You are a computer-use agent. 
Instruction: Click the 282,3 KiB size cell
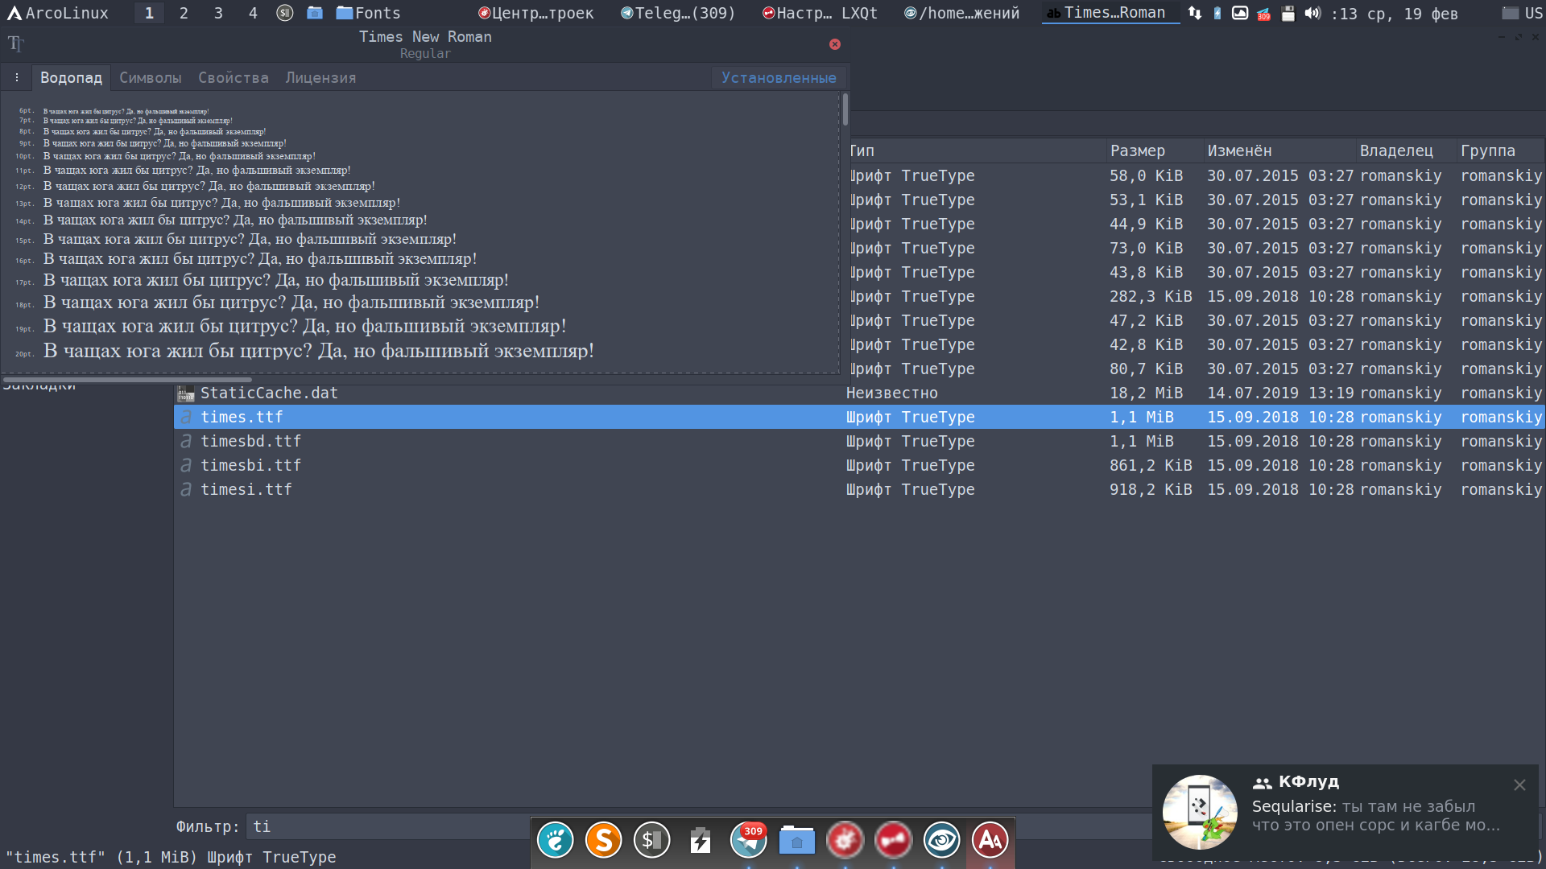pyautogui.click(x=1151, y=296)
